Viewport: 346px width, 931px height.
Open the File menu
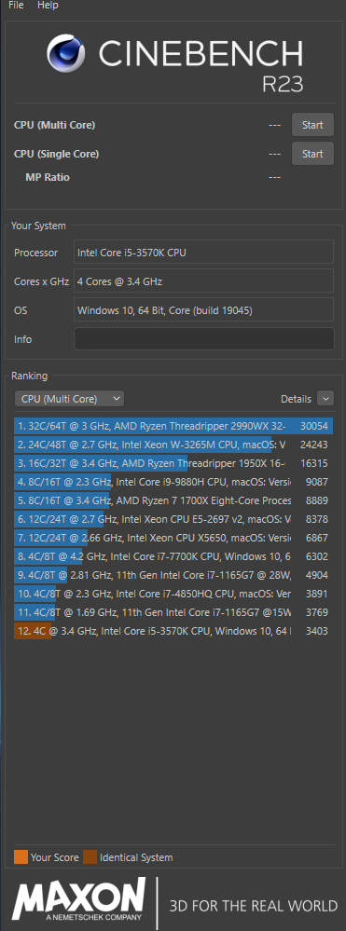tap(16, 6)
